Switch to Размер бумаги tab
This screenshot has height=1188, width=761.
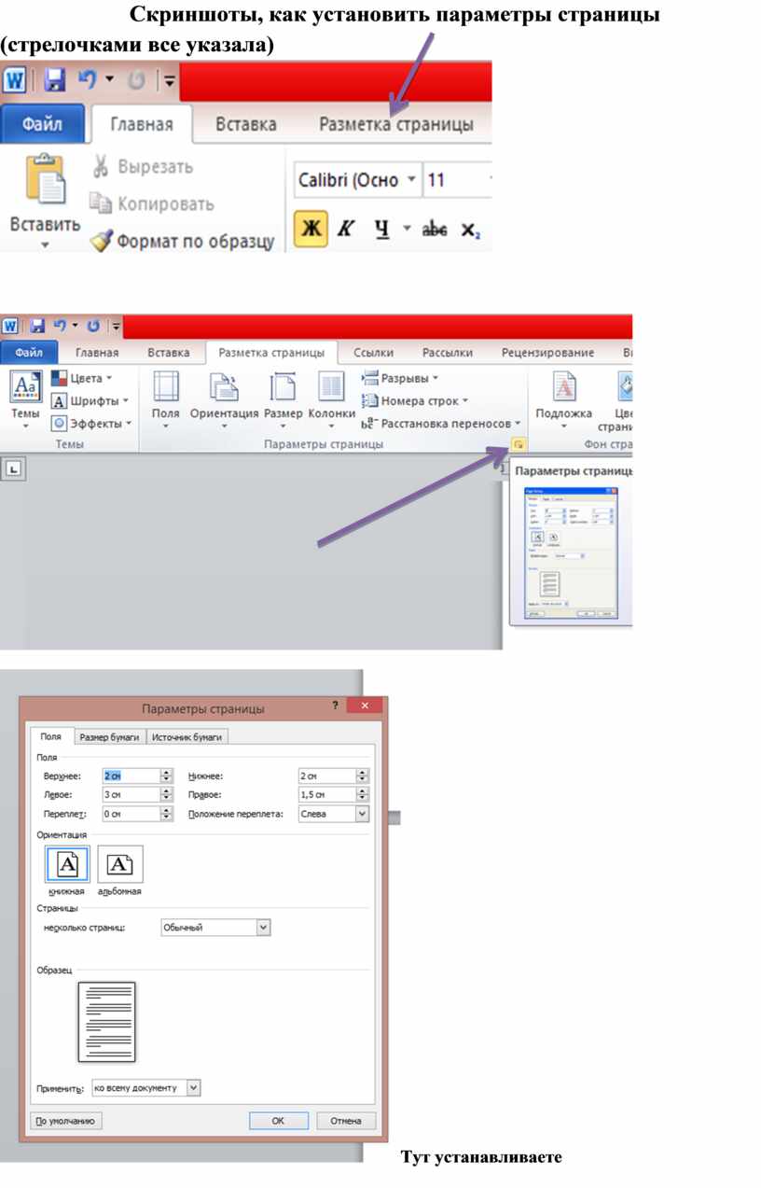click(x=109, y=737)
